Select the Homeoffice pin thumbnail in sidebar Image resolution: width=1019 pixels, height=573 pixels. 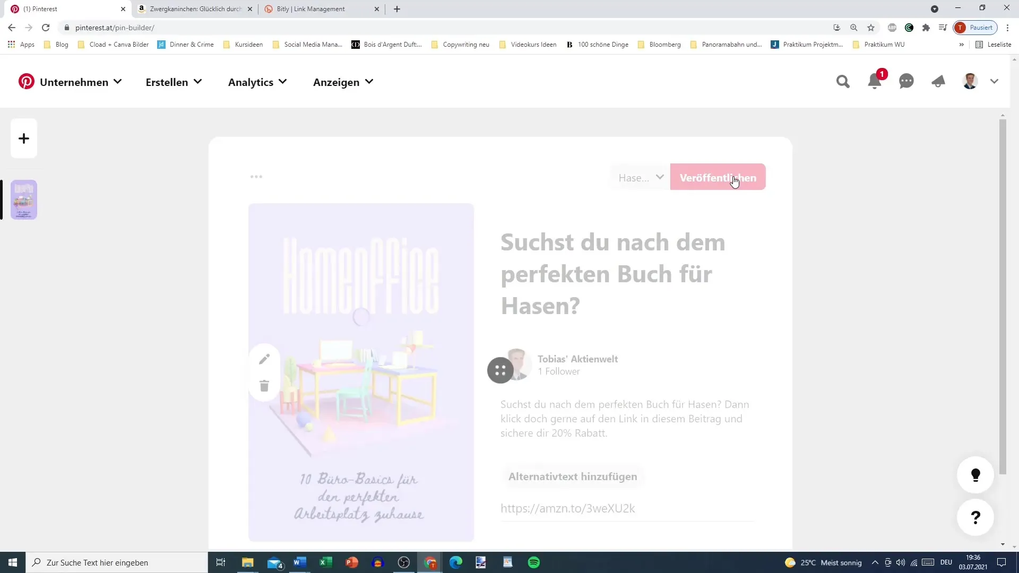click(24, 199)
